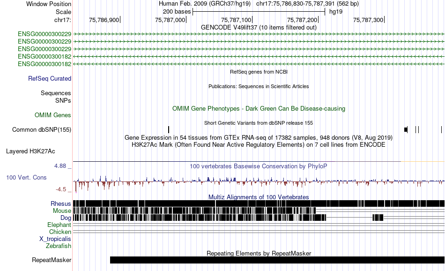Click the X_tropicalis species label

pyautogui.click(x=55, y=239)
